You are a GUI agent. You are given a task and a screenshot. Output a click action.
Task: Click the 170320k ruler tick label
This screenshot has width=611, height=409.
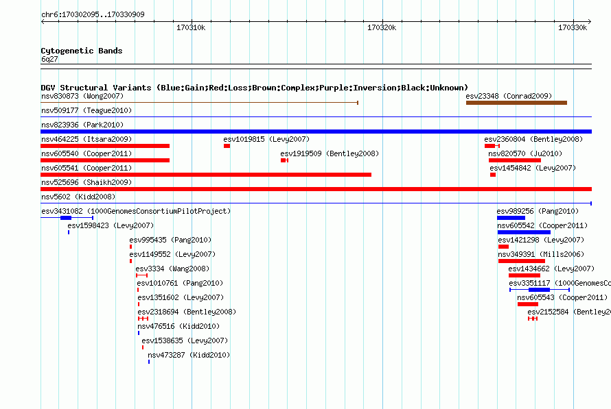point(382,27)
